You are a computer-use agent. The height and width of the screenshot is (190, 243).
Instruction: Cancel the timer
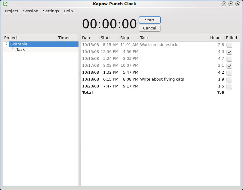[x=150, y=28]
